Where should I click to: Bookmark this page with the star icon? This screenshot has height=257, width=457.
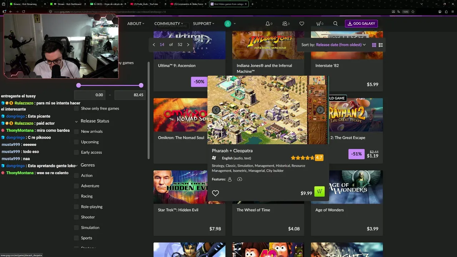click(413, 11)
